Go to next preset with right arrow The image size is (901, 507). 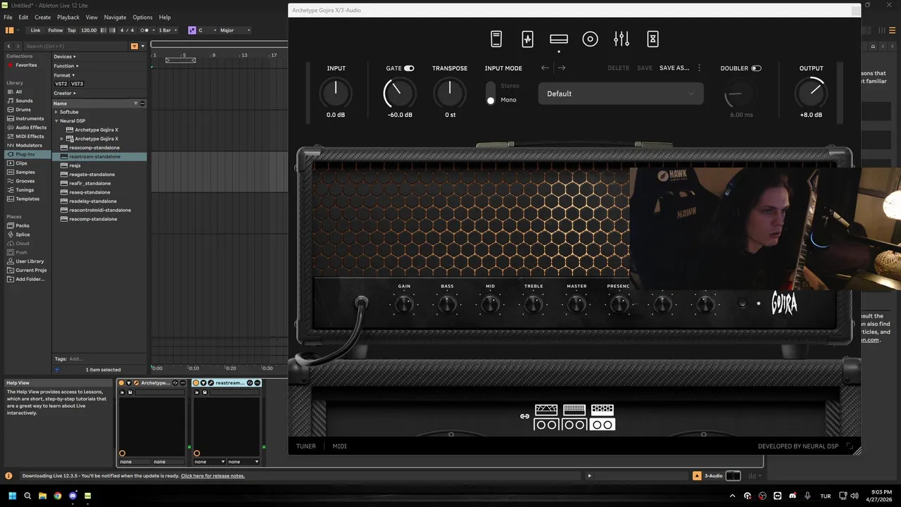(x=562, y=68)
